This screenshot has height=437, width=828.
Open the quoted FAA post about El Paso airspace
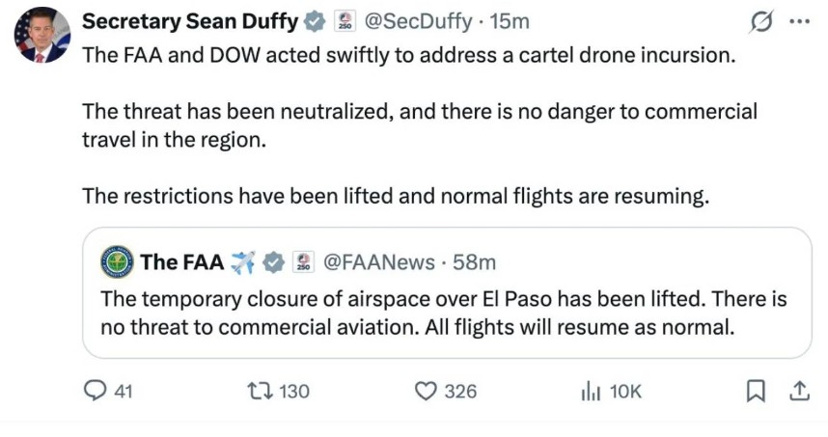tap(444, 313)
